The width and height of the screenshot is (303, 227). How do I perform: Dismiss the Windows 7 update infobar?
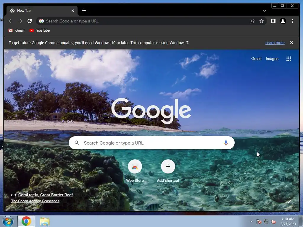pos(291,43)
